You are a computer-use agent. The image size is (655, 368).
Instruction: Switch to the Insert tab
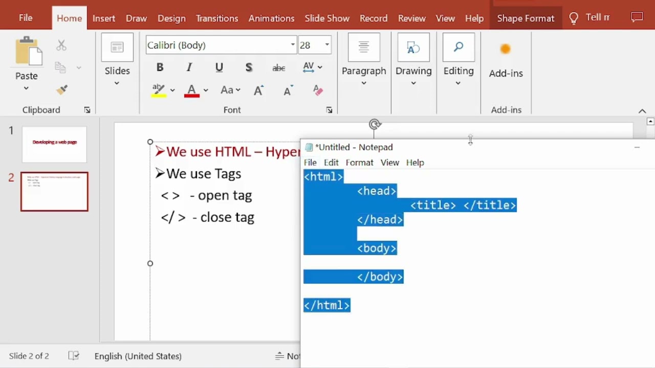[104, 18]
